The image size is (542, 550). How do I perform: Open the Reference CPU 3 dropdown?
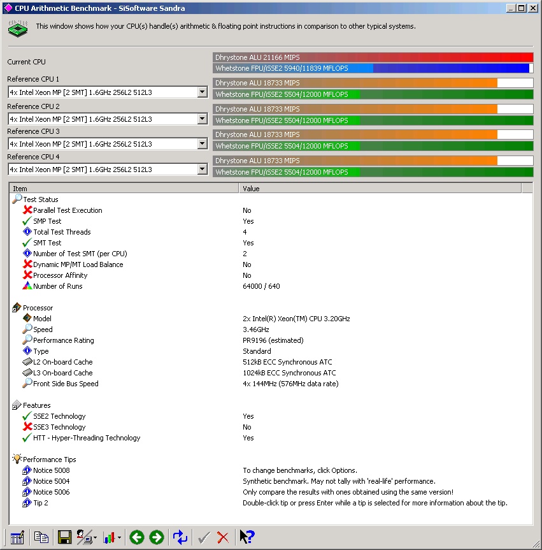click(202, 144)
